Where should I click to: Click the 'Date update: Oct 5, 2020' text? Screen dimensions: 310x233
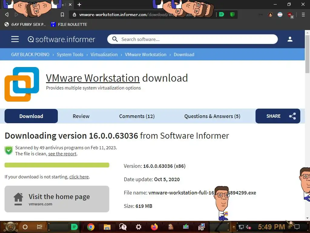pos(152,179)
